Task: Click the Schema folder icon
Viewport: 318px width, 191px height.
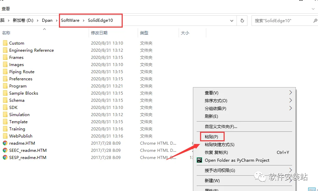Action: [5, 100]
